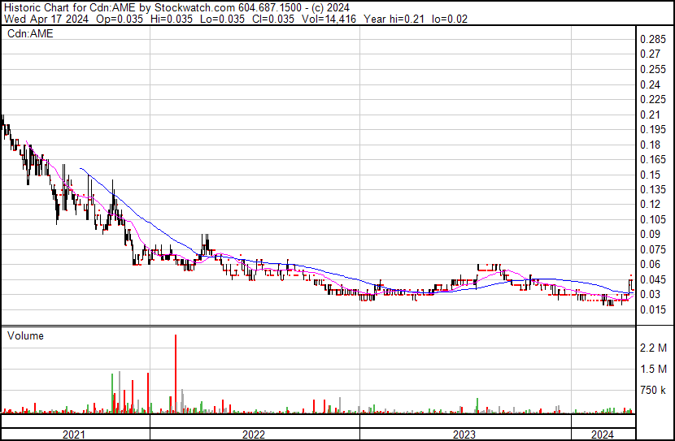This screenshot has width=675, height=441.
Task: Click the 0.21 price axis label
Action: tap(651, 115)
